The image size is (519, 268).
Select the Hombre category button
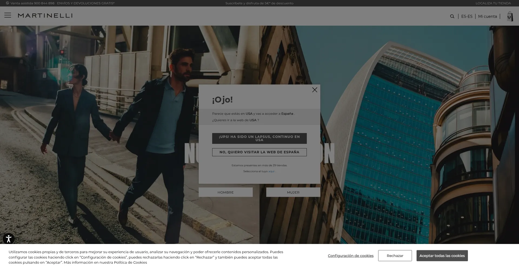[225, 192]
